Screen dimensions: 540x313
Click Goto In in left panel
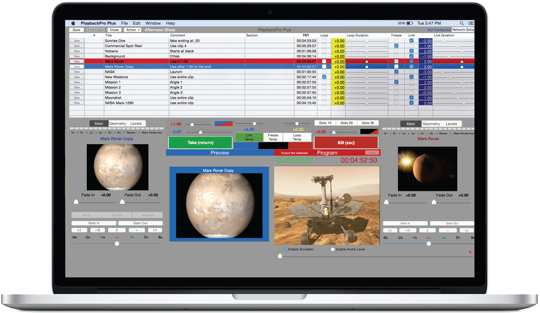coord(94,223)
